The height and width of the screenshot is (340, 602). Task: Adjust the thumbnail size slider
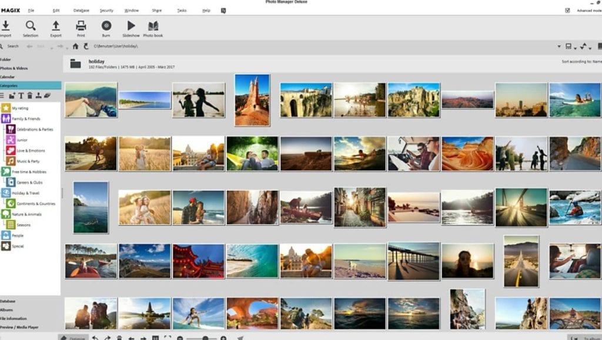click(205, 338)
